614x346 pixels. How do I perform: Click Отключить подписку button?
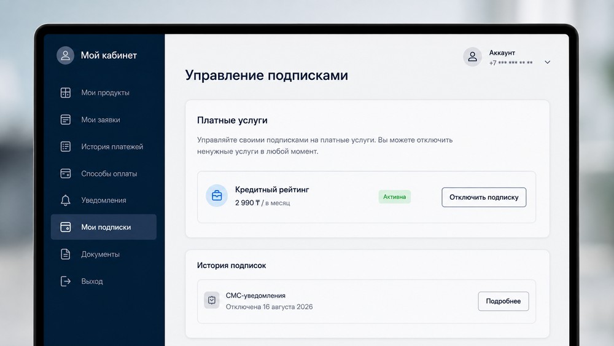click(x=484, y=197)
